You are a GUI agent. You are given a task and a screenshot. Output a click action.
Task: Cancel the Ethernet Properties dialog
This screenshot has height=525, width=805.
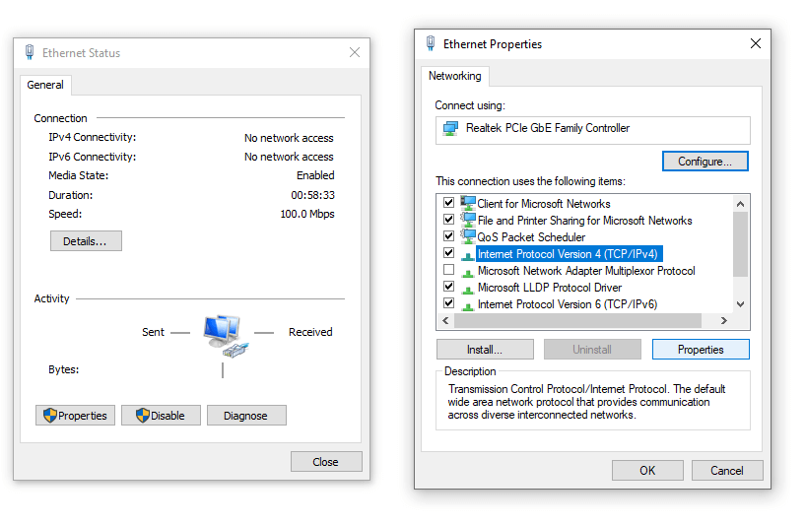click(x=727, y=471)
